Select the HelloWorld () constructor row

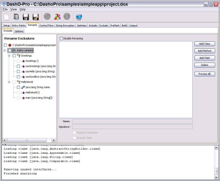(33, 93)
